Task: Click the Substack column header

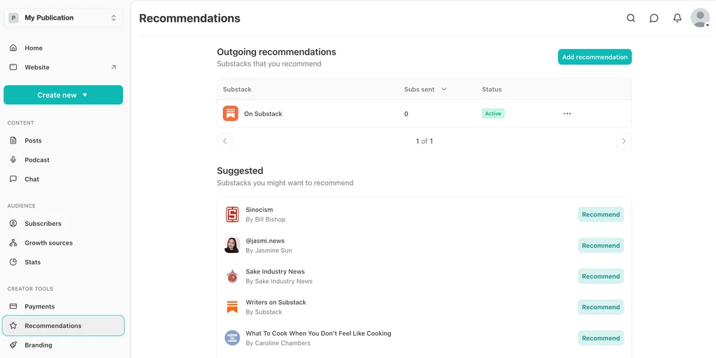Action: (x=237, y=89)
